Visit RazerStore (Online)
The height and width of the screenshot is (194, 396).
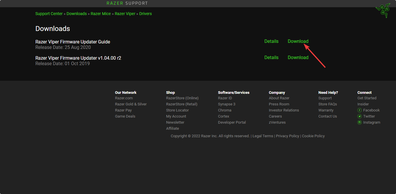182,98
